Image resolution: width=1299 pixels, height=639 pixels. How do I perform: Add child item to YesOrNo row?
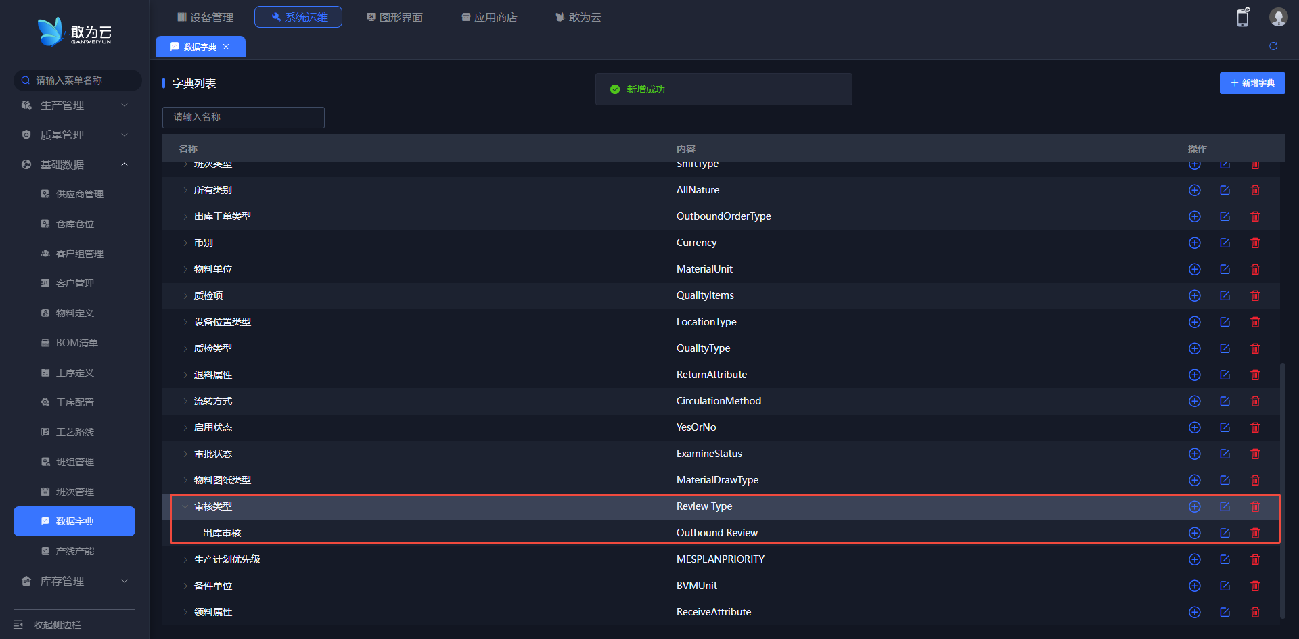1194,427
